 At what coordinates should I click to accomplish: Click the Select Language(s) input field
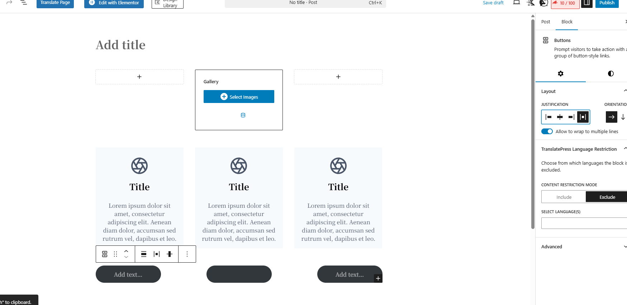tap(584, 223)
